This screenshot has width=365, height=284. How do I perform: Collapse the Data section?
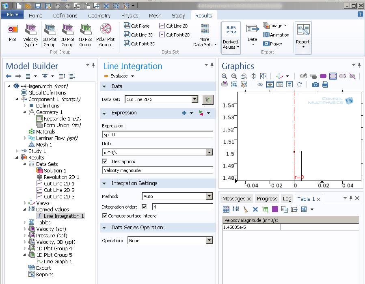(104, 86)
